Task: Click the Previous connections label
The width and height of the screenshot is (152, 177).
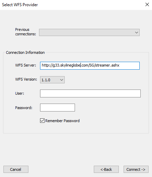Action: coord(26,32)
